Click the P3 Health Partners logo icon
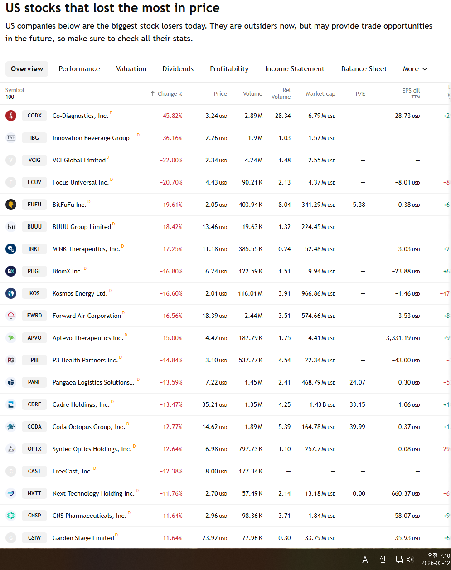451x570 pixels. coord(11,360)
